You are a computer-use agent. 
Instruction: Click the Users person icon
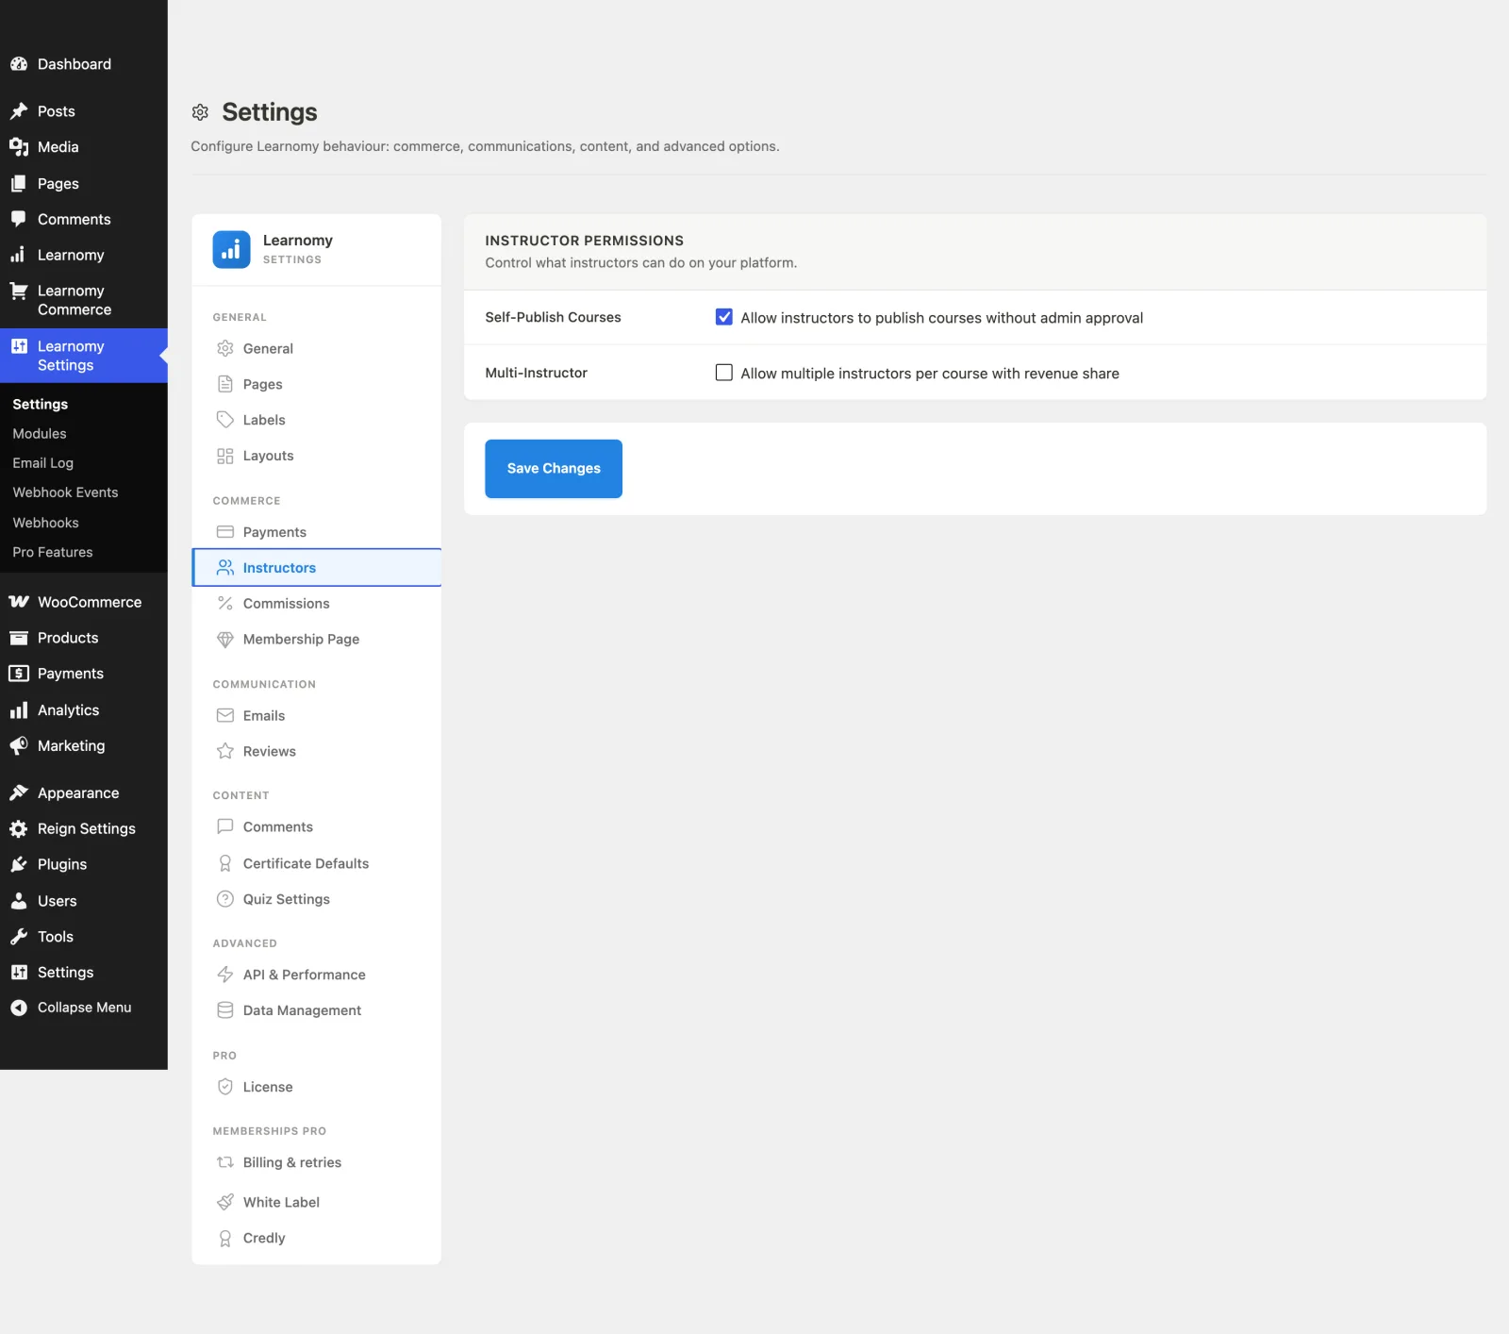pos(19,901)
